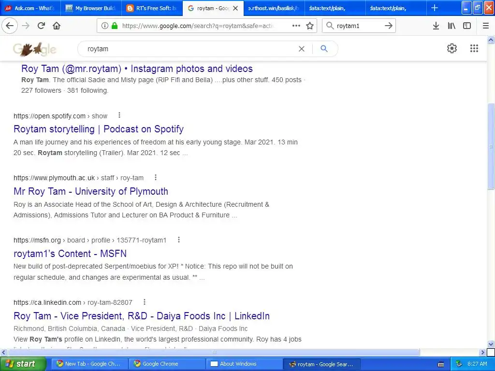Open a new browser tab with plus
This screenshot has height=371, width=495.
[x=435, y=8]
